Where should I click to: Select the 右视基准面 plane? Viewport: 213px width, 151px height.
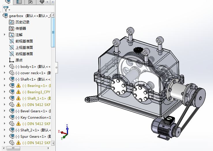24,54
